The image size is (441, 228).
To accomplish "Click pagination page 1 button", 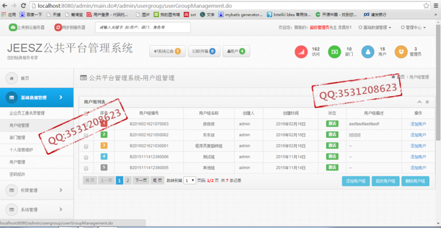I will tap(119, 181).
